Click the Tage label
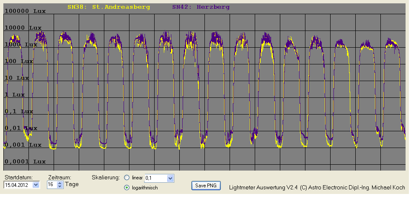The image size is (411, 199). pyautogui.click(x=72, y=184)
